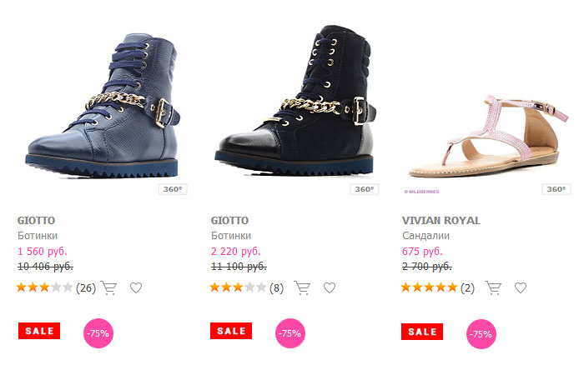Image resolution: width=584 pixels, height=375 pixels.
Task: Favorite the 2 220 руб. Giotto boots
Action: [x=330, y=288]
